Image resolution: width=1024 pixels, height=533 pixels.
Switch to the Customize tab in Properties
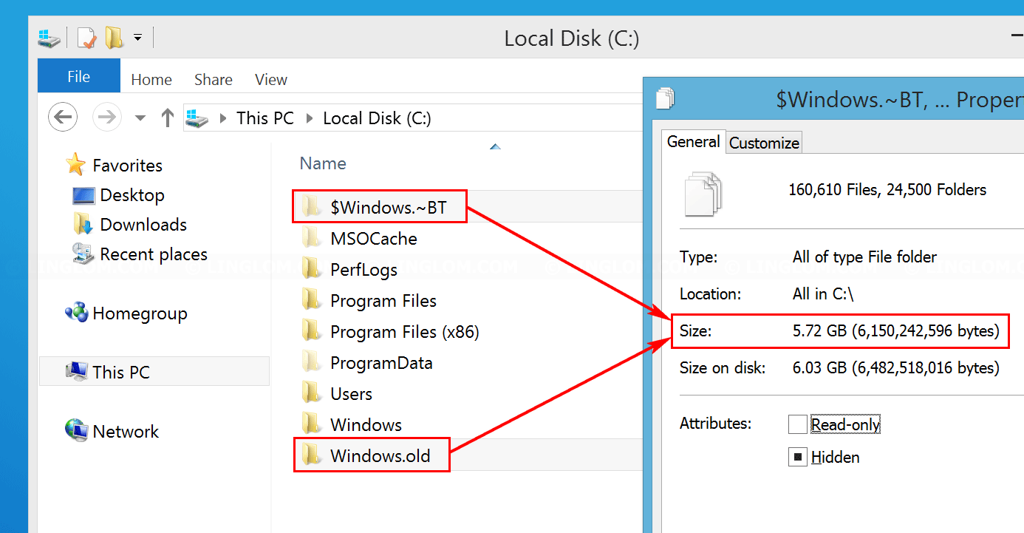pyautogui.click(x=764, y=143)
